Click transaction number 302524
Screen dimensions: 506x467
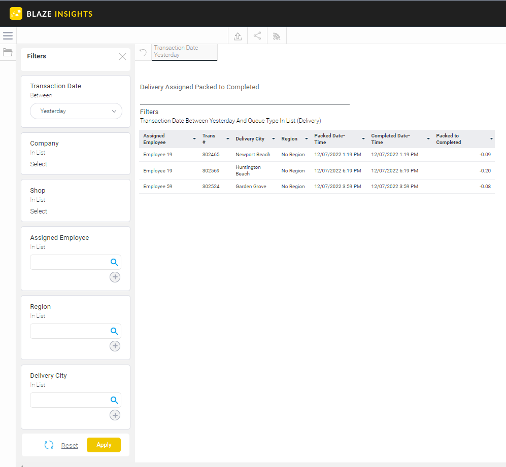211,187
